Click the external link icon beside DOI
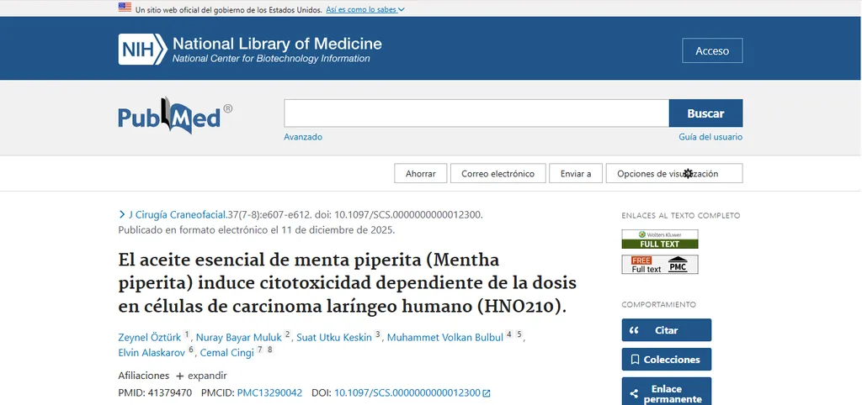This screenshot has height=405, width=862. click(x=486, y=393)
